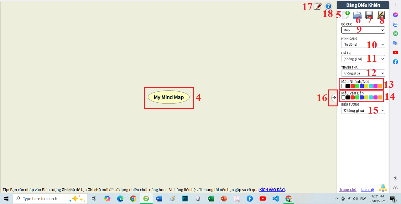Open the notepad notes icon
The width and height of the screenshot is (401, 204).
pyautogui.click(x=317, y=6)
